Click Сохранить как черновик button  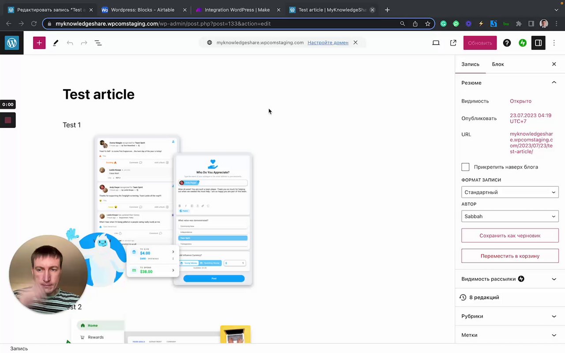[510, 236]
